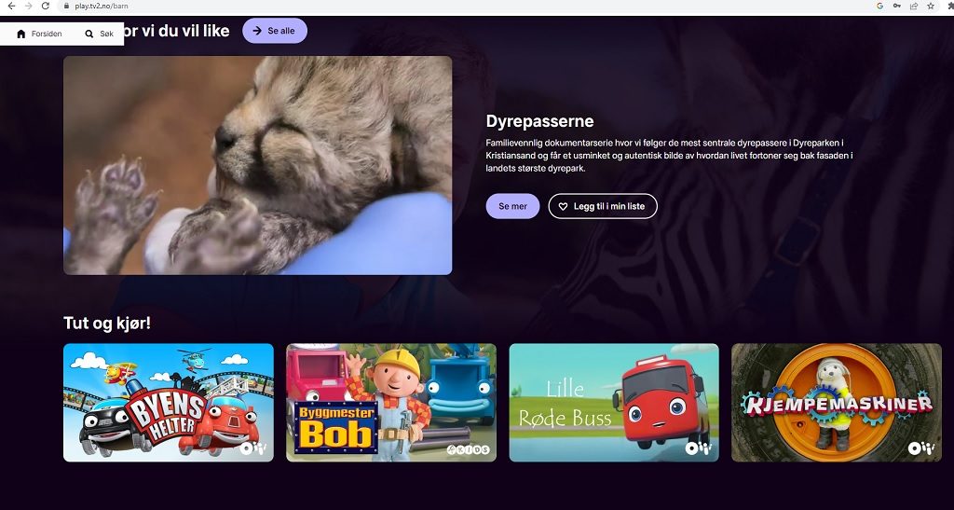The height and width of the screenshot is (510, 954).
Task: Open the Byens Helter show thumbnail
Action: 169,402
